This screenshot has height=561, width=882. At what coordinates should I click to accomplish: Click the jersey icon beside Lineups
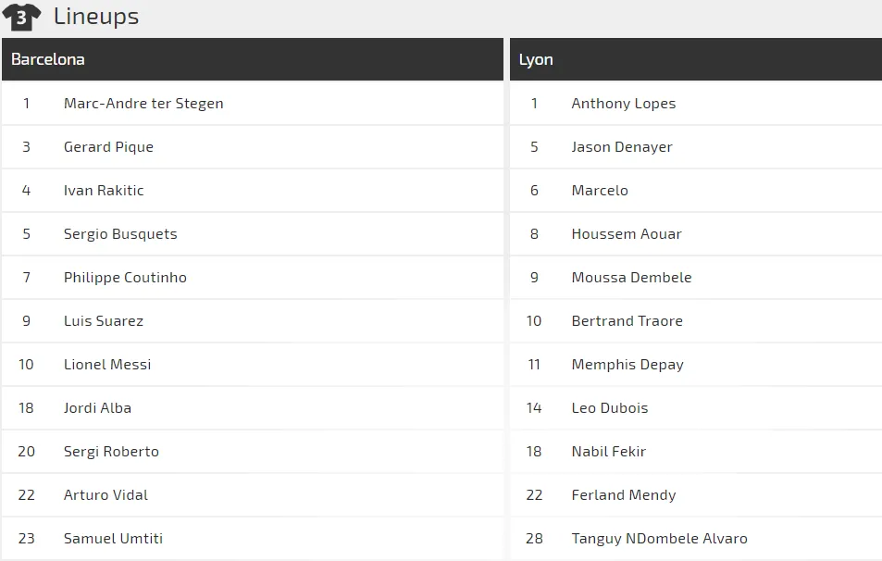[21, 17]
